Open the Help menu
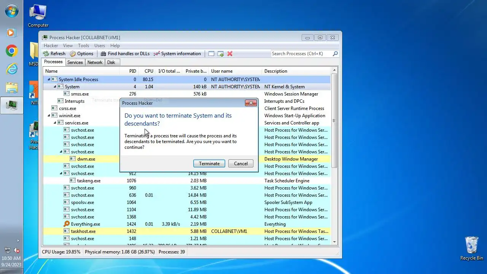487x274 pixels. [115, 46]
